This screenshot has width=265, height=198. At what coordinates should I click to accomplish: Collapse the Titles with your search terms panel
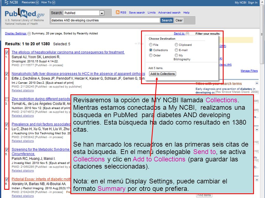pos(257,83)
